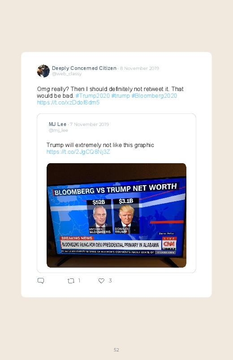Click the likes count 3

click(x=110, y=280)
